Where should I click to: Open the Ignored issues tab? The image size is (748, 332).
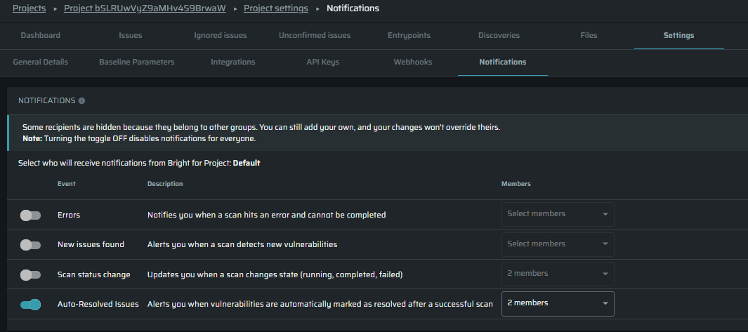click(x=221, y=35)
